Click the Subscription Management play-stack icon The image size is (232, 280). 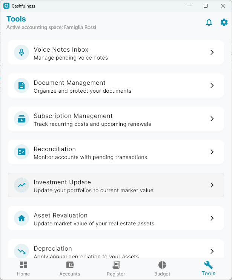tap(22, 119)
